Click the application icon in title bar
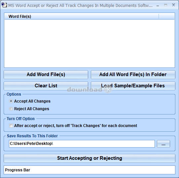This screenshot has height=178, width=179. point(4,5)
